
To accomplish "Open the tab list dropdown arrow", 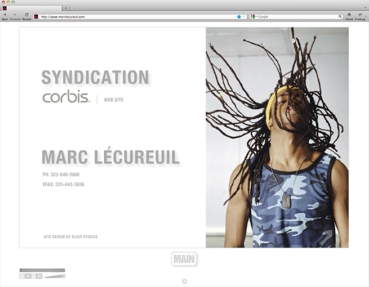I will tap(366, 8).
